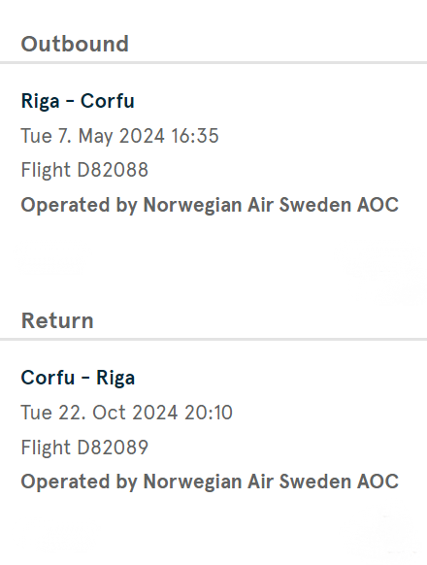Click the word Riga in return route
The image size is (427, 565).
click(115, 378)
